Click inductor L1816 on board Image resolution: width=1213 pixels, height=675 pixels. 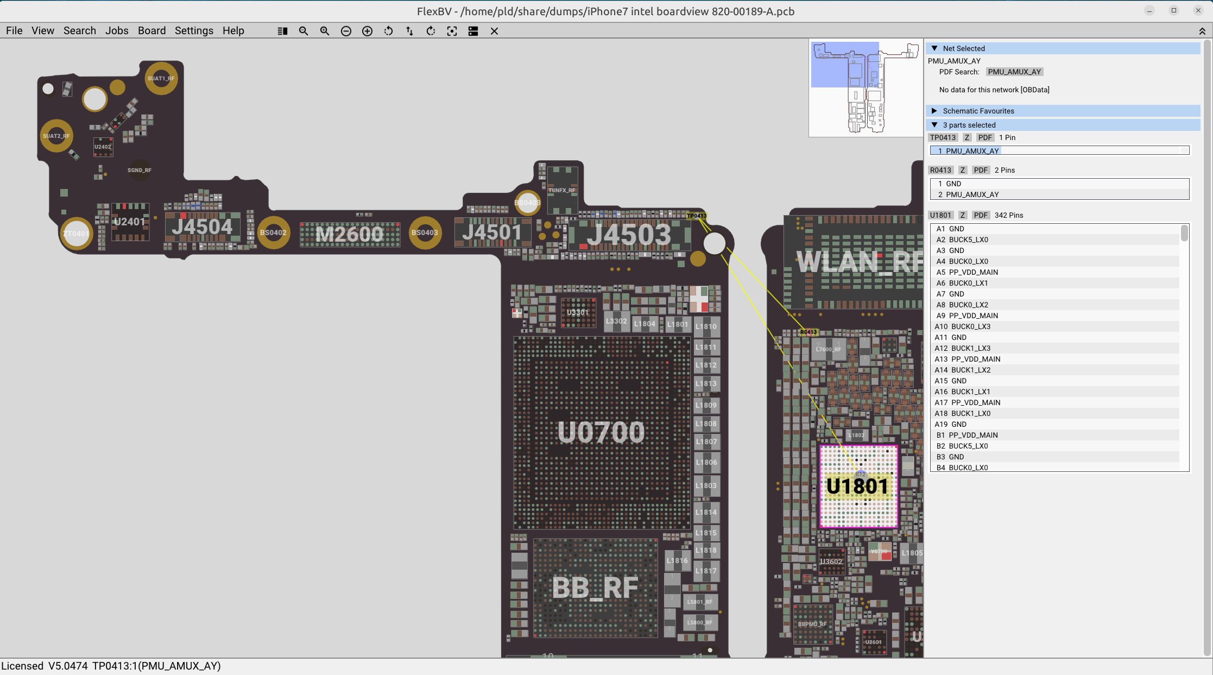point(677,560)
